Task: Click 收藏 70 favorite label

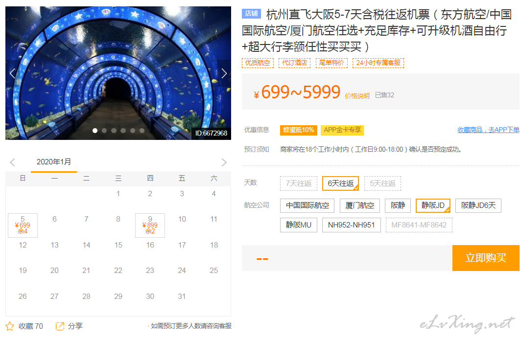Action: tap(31, 326)
